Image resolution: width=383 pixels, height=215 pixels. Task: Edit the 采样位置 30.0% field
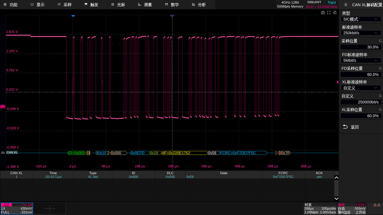pyautogui.click(x=361, y=47)
